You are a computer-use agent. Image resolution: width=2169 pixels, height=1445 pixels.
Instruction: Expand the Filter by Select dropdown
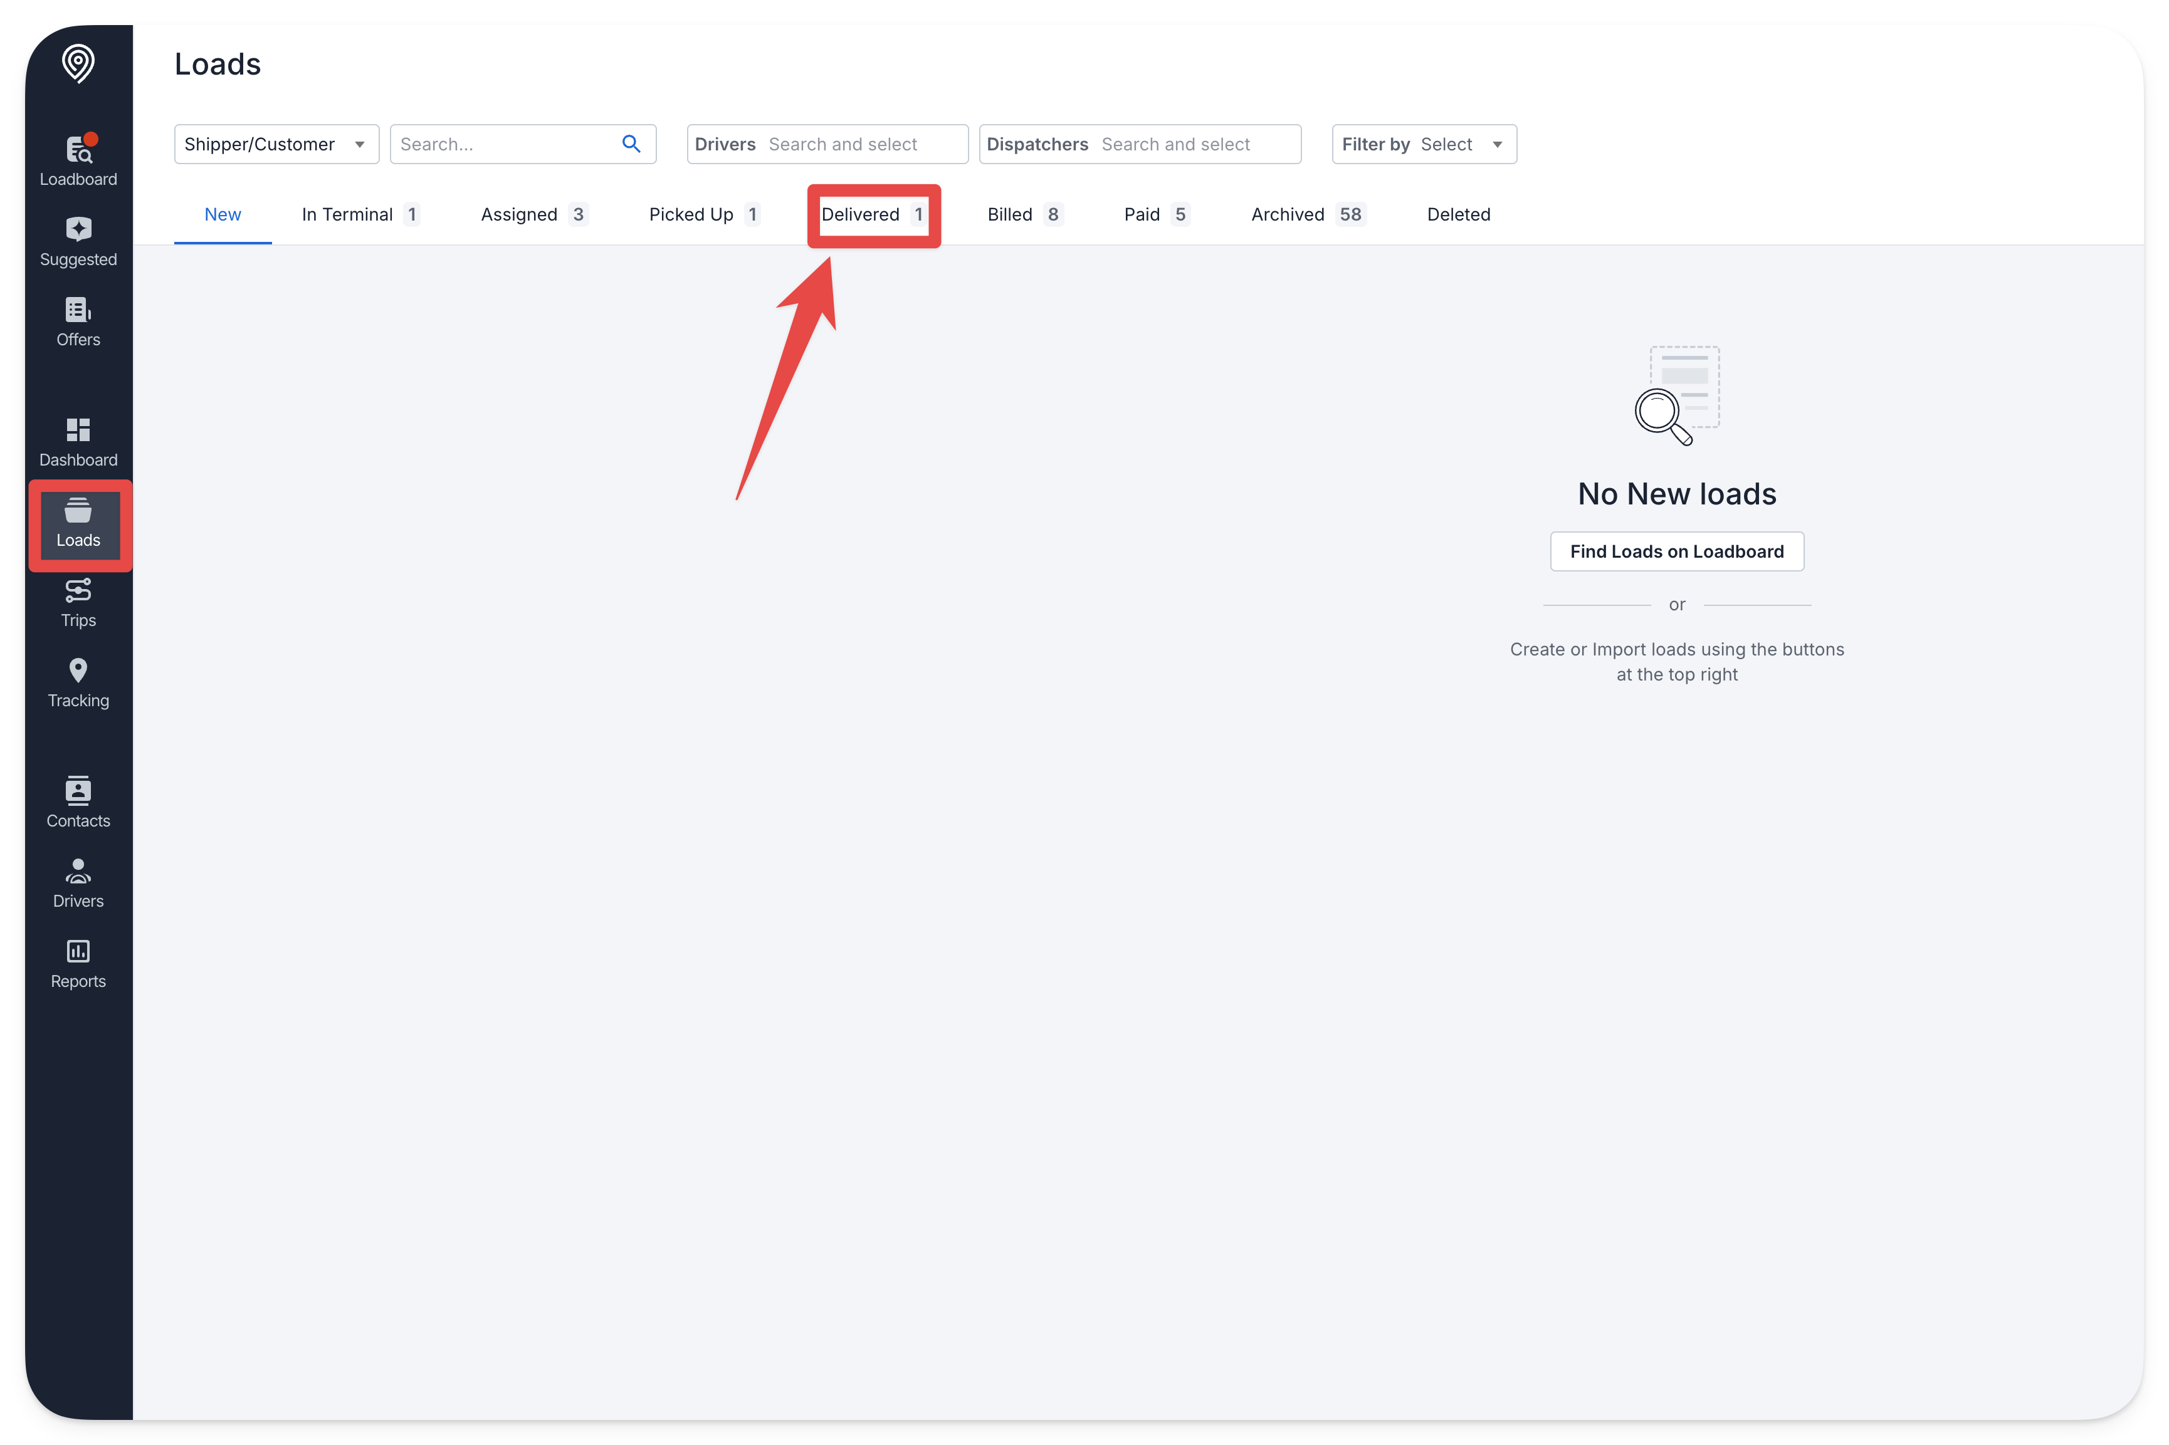1424,143
